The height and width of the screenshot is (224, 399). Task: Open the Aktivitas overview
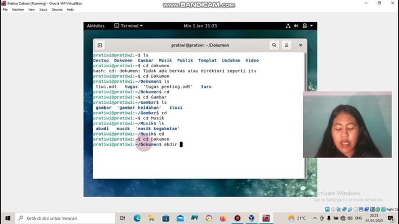pyautogui.click(x=95, y=26)
